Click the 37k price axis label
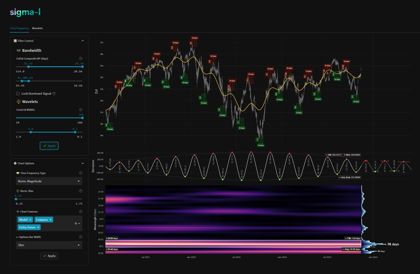 pyautogui.click(x=101, y=43)
